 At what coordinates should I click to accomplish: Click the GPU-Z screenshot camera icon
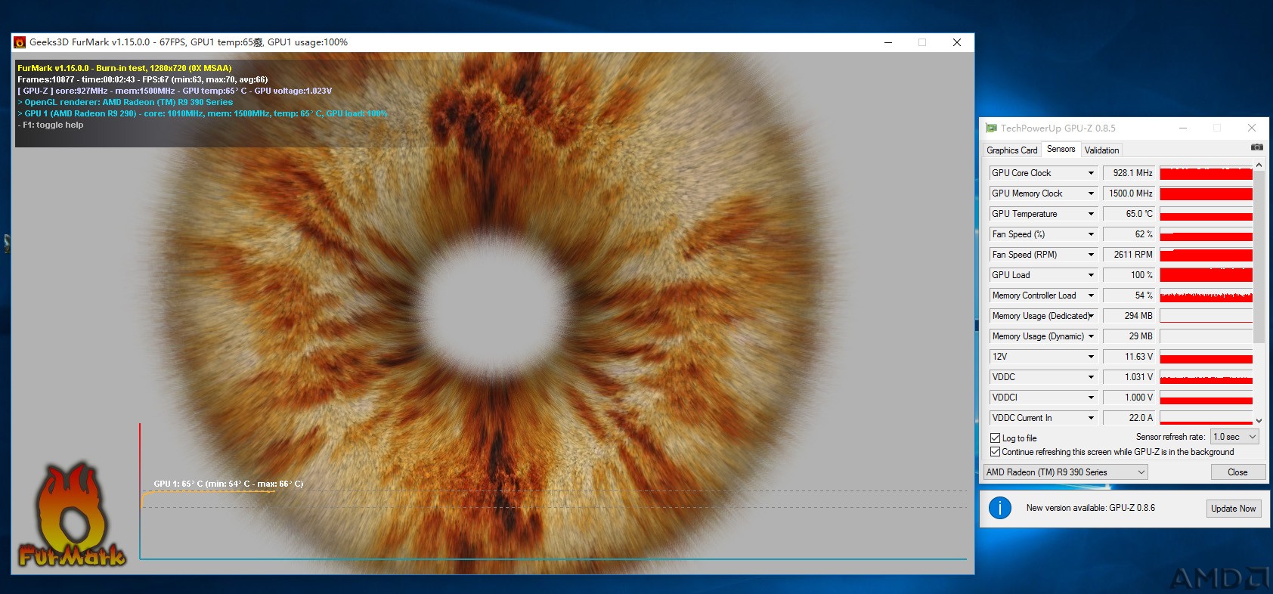(1256, 147)
